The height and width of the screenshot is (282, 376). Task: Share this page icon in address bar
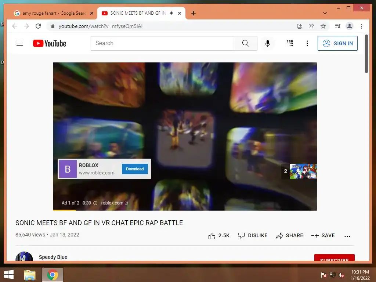(311, 26)
